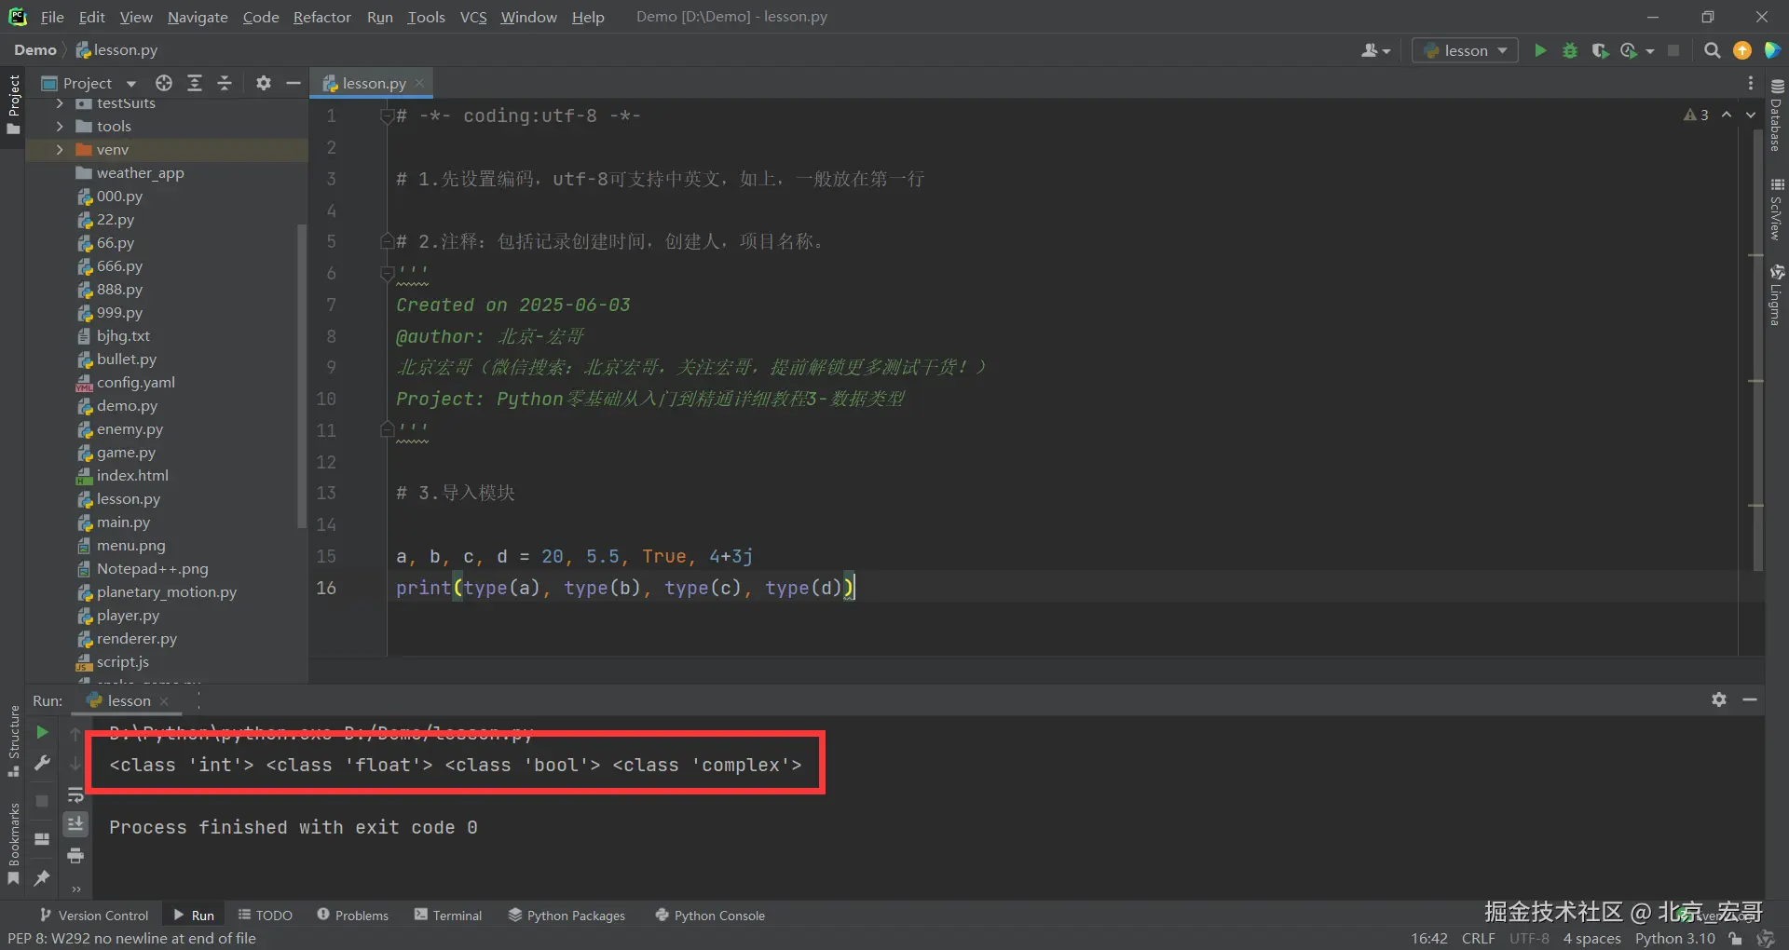Click the Python 3.10 interpreter widget
Viewport: 1789px width, 950px height.
(x=1674, y=939)
